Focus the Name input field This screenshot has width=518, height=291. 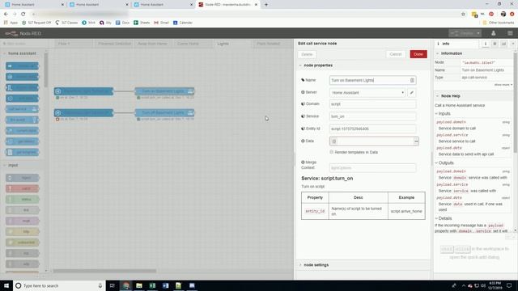tap(369, 80)
